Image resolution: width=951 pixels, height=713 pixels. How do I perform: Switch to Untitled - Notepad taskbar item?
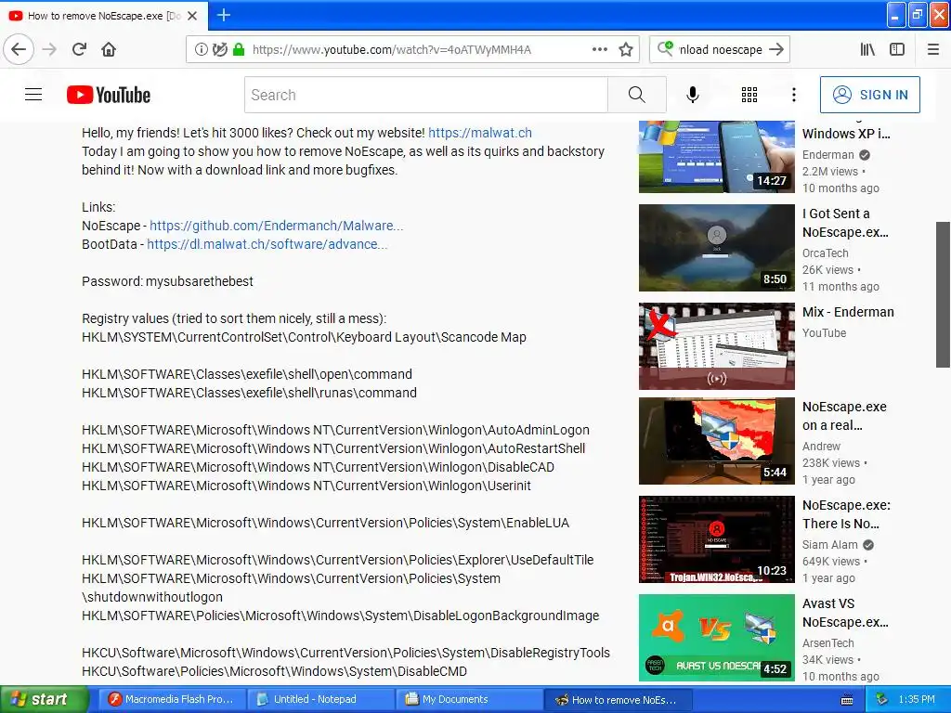point(319,699)
